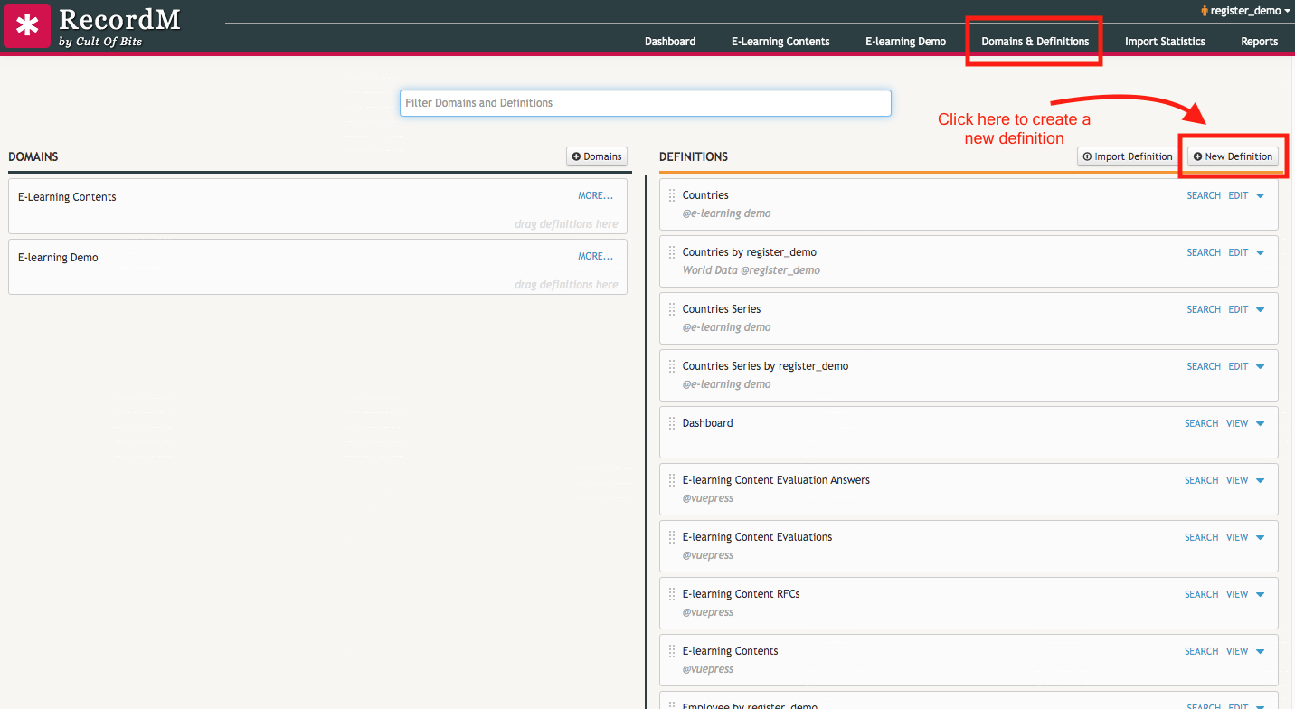The image size is (1295, 709).
Task: Open dropdown for E-learning Content Evaluation Answers
Action: 1261,481
